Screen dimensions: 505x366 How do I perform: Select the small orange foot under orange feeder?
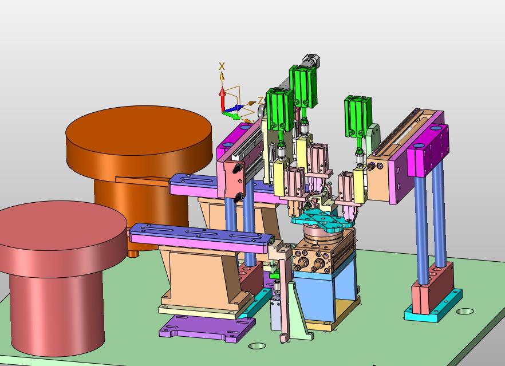pos(133,253)
